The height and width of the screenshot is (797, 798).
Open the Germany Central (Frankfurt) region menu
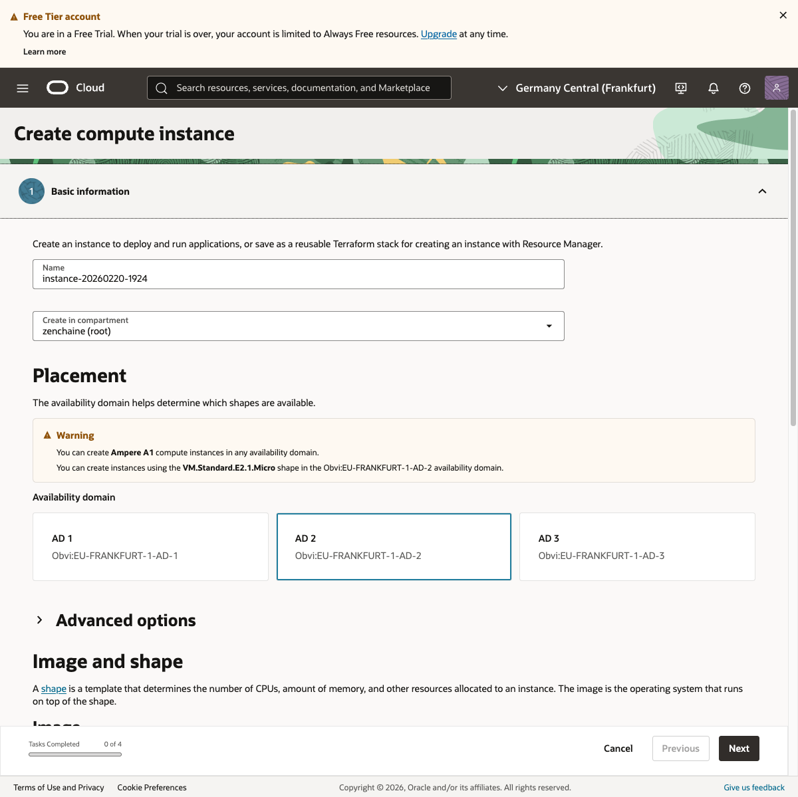pyautogui.click(x=577, y=88)
